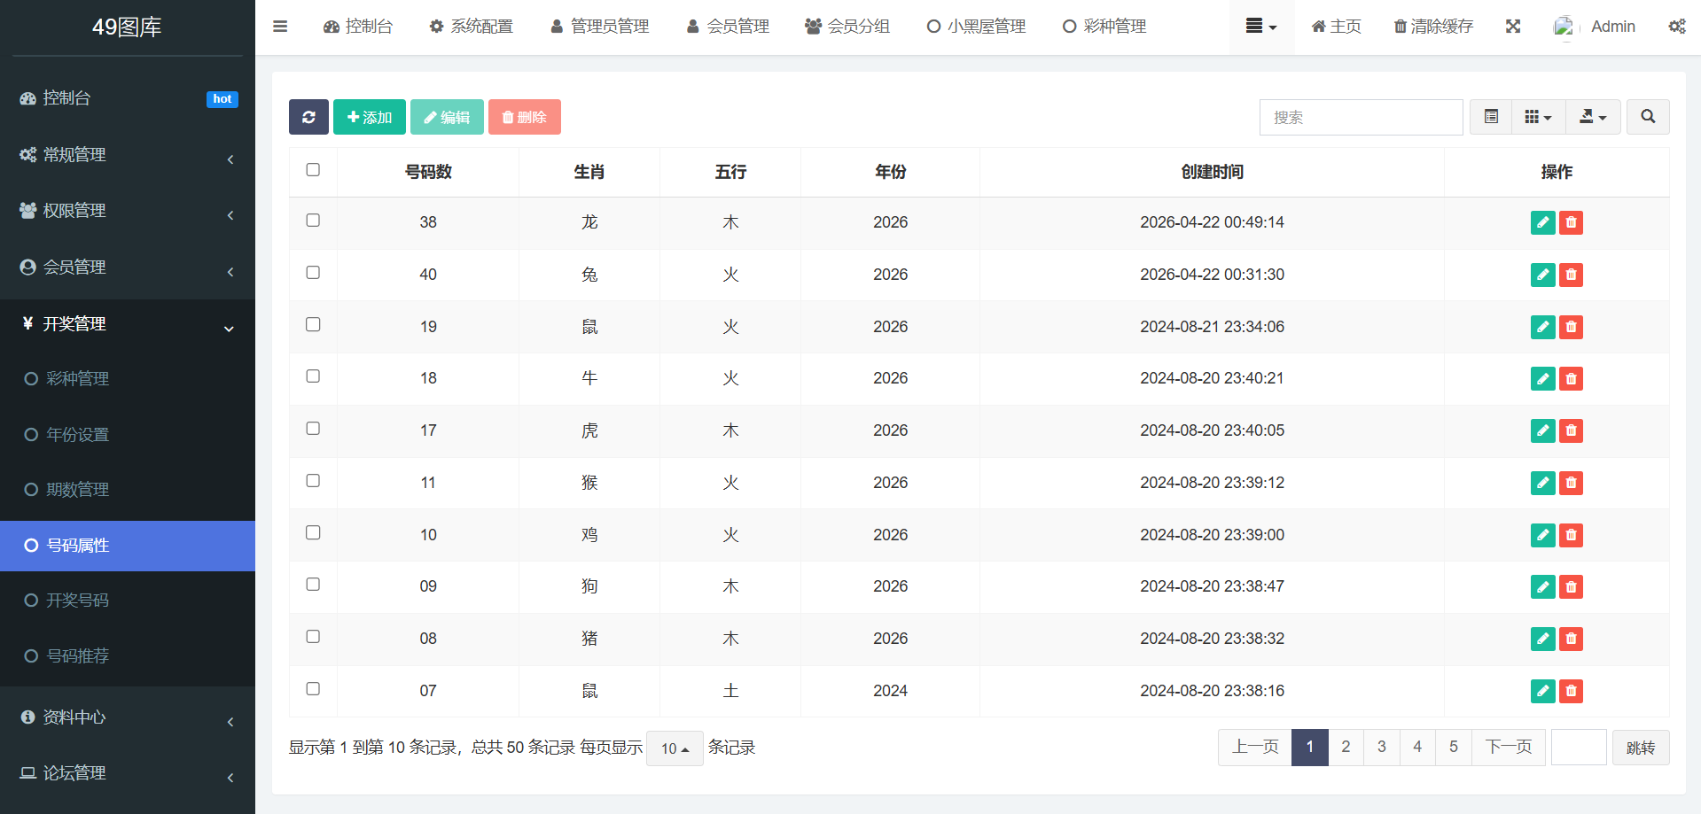Viewport: 1701px width, 814px height.
Task: Tick the checkbox for row 08
Action: (x=313, y=637)
